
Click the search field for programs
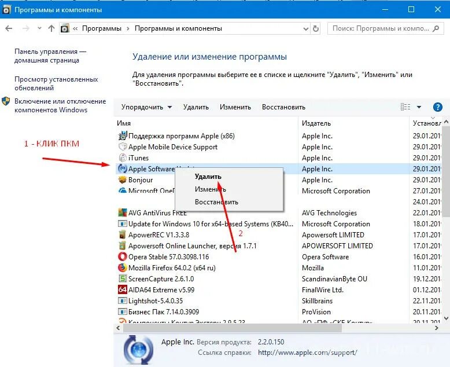384,28
